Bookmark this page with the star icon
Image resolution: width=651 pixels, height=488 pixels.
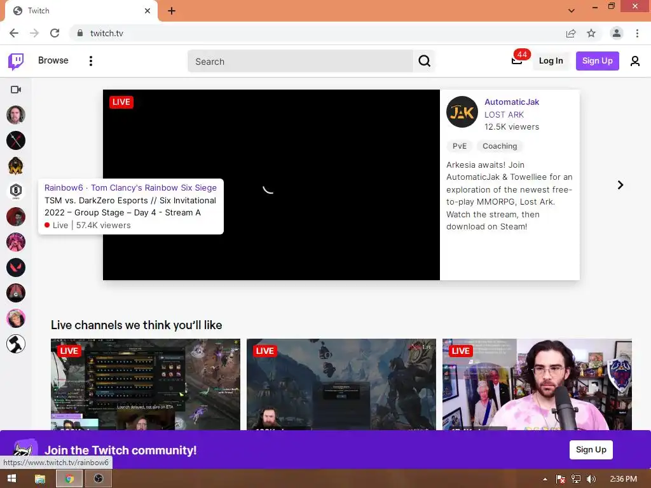pyautogui.click(x=591, y=33)
